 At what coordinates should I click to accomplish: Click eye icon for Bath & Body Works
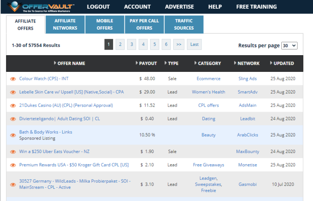point(13,135)
